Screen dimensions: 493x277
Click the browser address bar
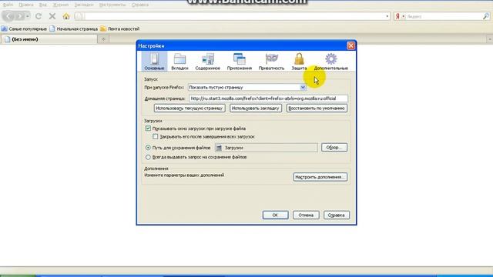click(233, 16)
